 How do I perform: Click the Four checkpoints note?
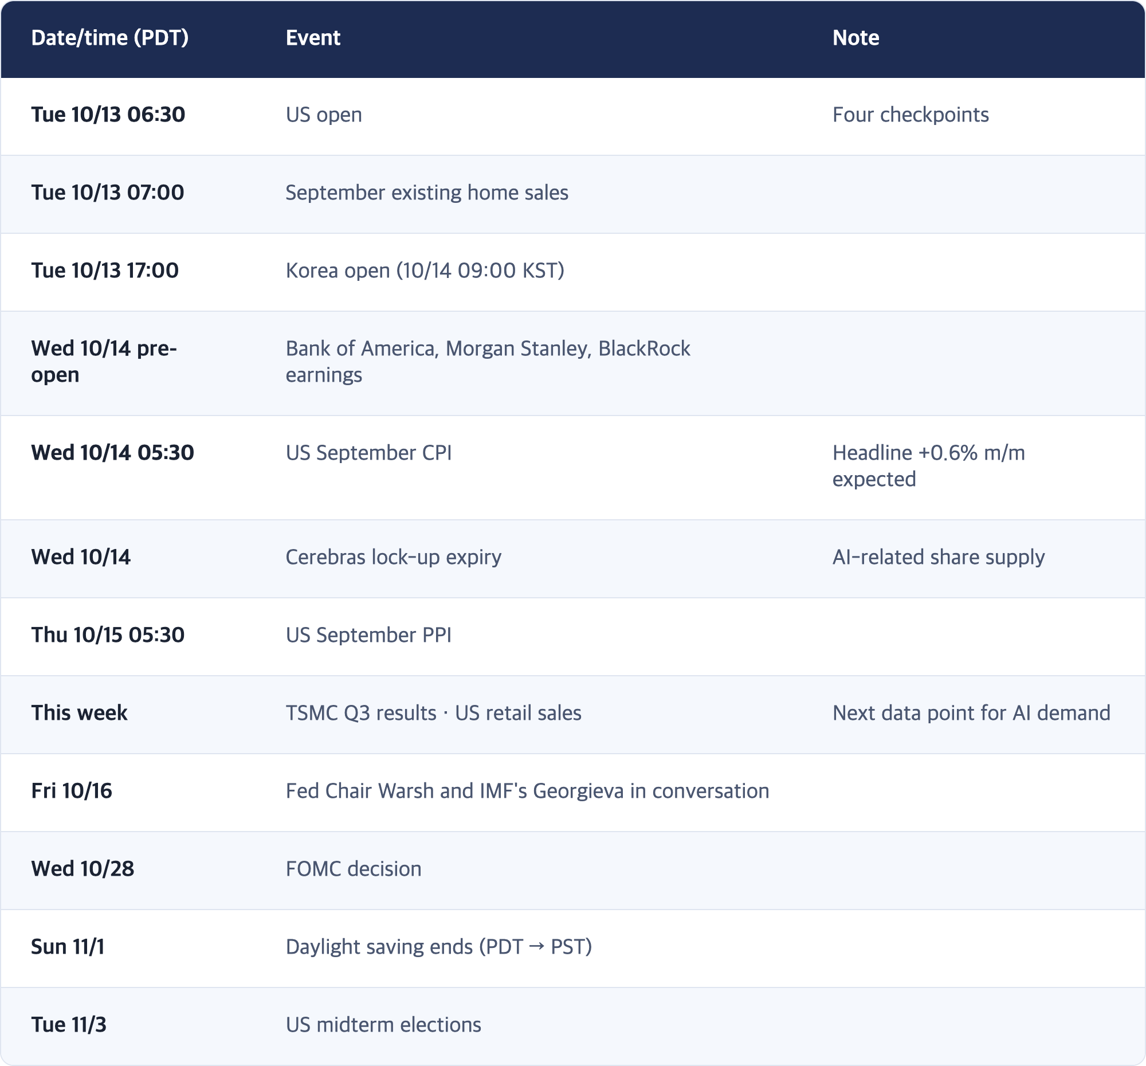tap(910, 115)
